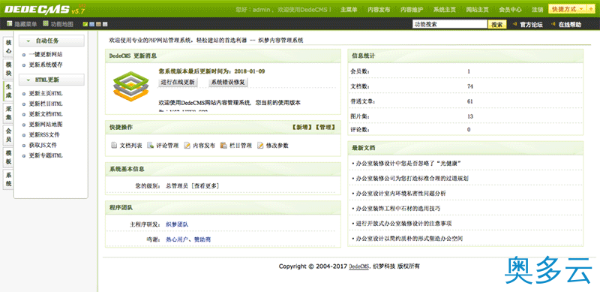Click bullet icon next to 更新网站地图
Screen dimensions: 600x292
coord(24,125)
